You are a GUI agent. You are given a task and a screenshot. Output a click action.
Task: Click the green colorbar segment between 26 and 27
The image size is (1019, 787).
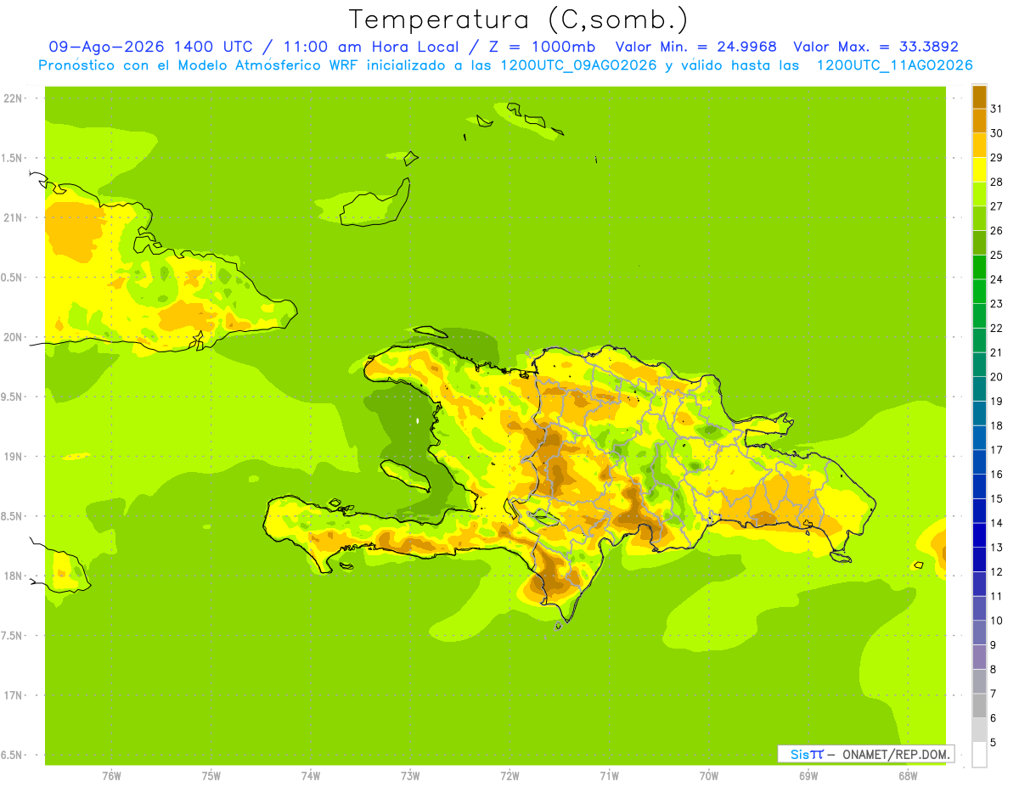pyautogui.click(x=979, y=218)
